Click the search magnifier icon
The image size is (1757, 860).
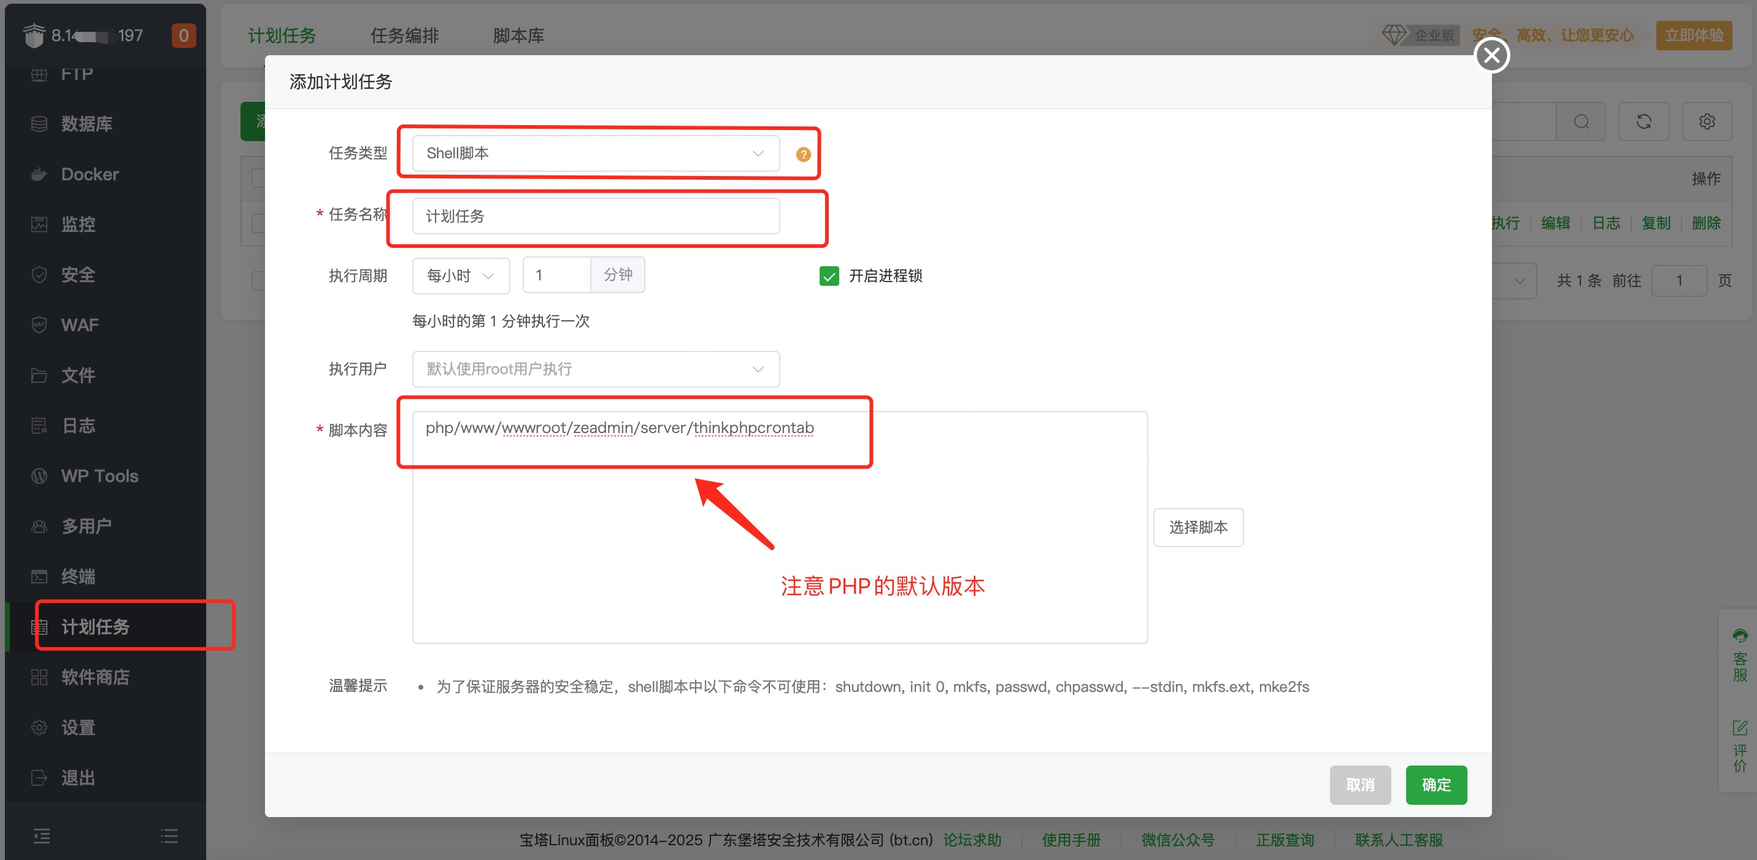[x=1581, y=122]
